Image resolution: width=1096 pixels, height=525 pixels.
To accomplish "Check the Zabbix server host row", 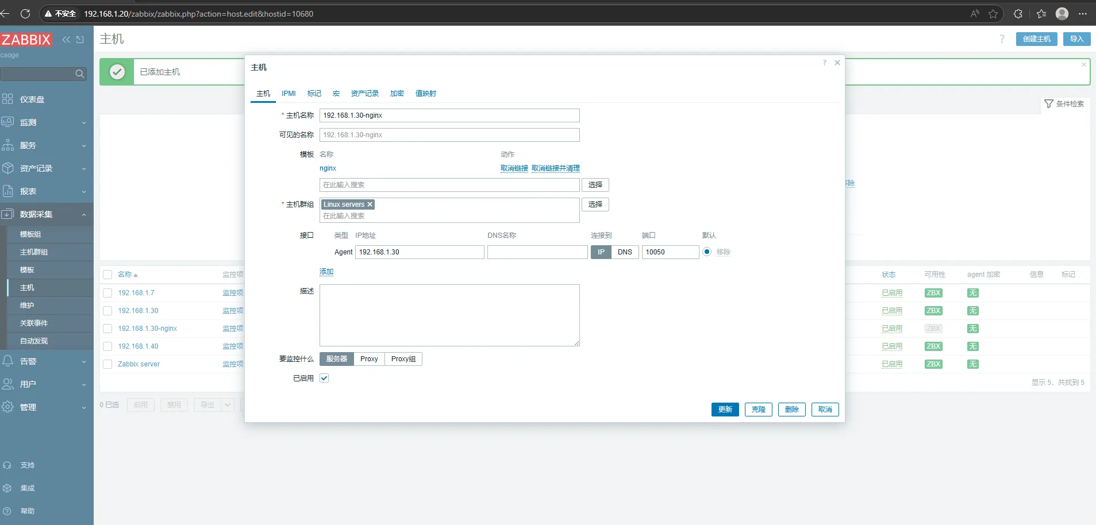I will coord(107,364).
